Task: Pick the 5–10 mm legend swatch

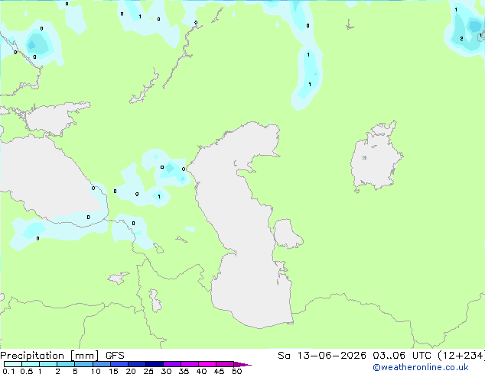Action: (83, 364)
